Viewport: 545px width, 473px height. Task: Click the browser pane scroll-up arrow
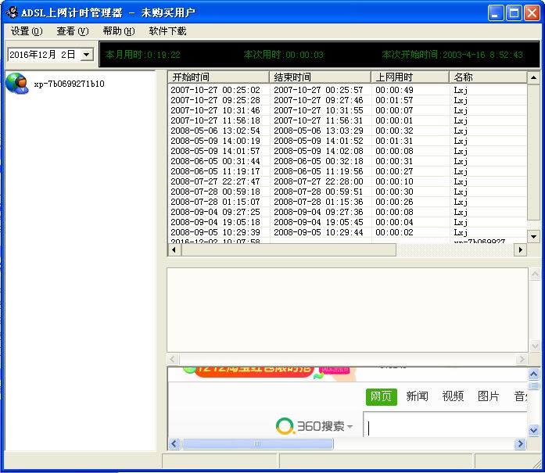tap(533, 374)
